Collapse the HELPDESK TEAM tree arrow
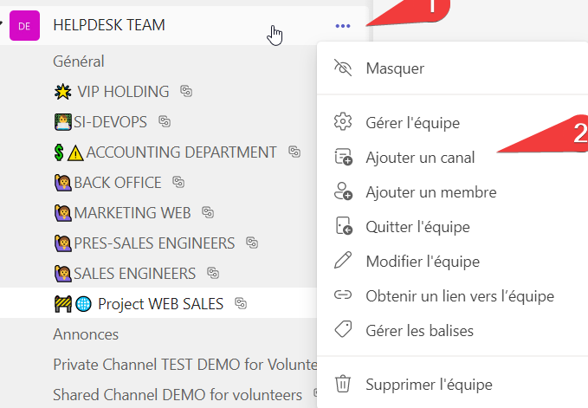 (3, 23)
